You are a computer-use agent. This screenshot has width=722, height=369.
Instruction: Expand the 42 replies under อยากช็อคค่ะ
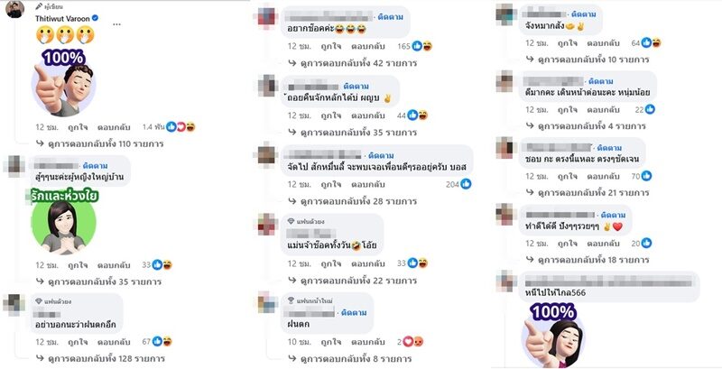pos(353,63)
